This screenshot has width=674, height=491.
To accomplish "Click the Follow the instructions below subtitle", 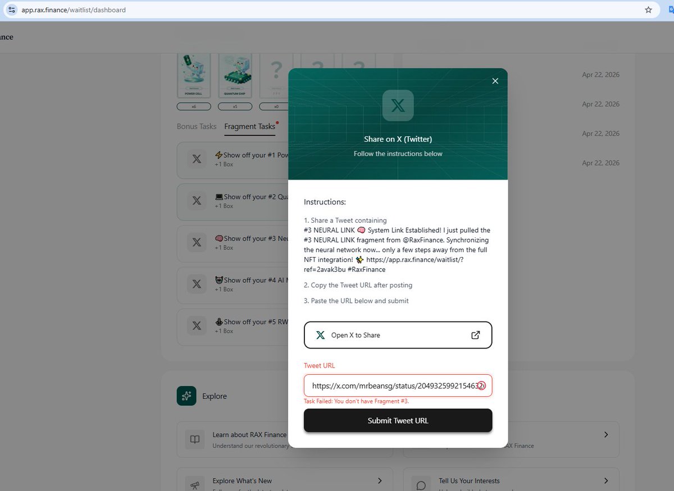I will pos(398,154).
